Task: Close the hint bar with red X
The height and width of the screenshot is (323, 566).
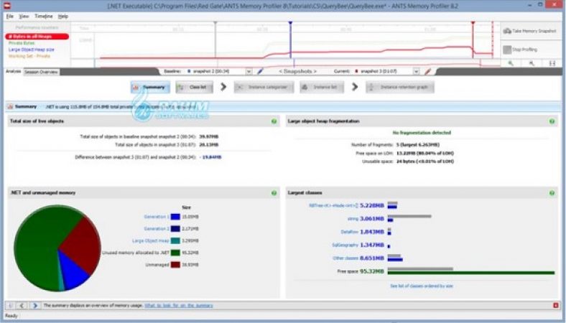Action: (x=556, y=305)
